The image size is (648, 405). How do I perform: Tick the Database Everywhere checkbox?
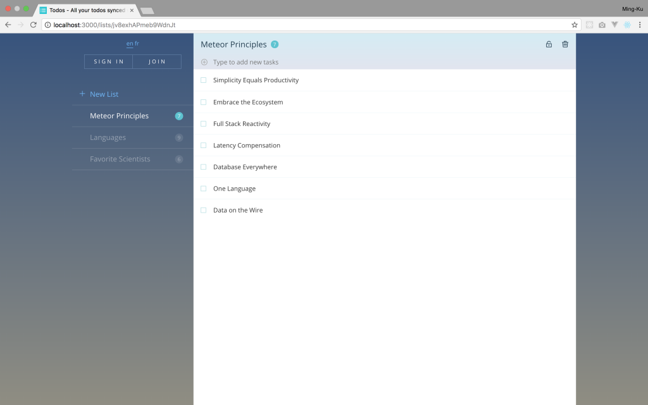(203, 167)
